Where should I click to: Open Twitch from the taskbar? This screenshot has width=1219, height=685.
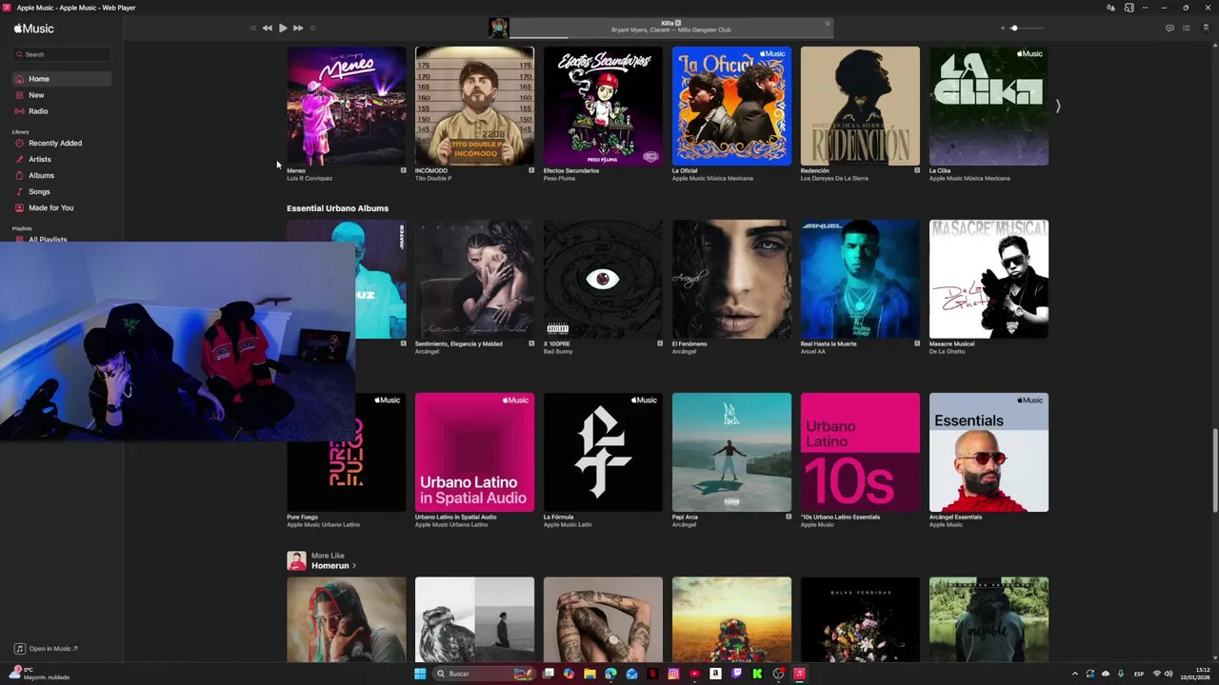(736, 674)
